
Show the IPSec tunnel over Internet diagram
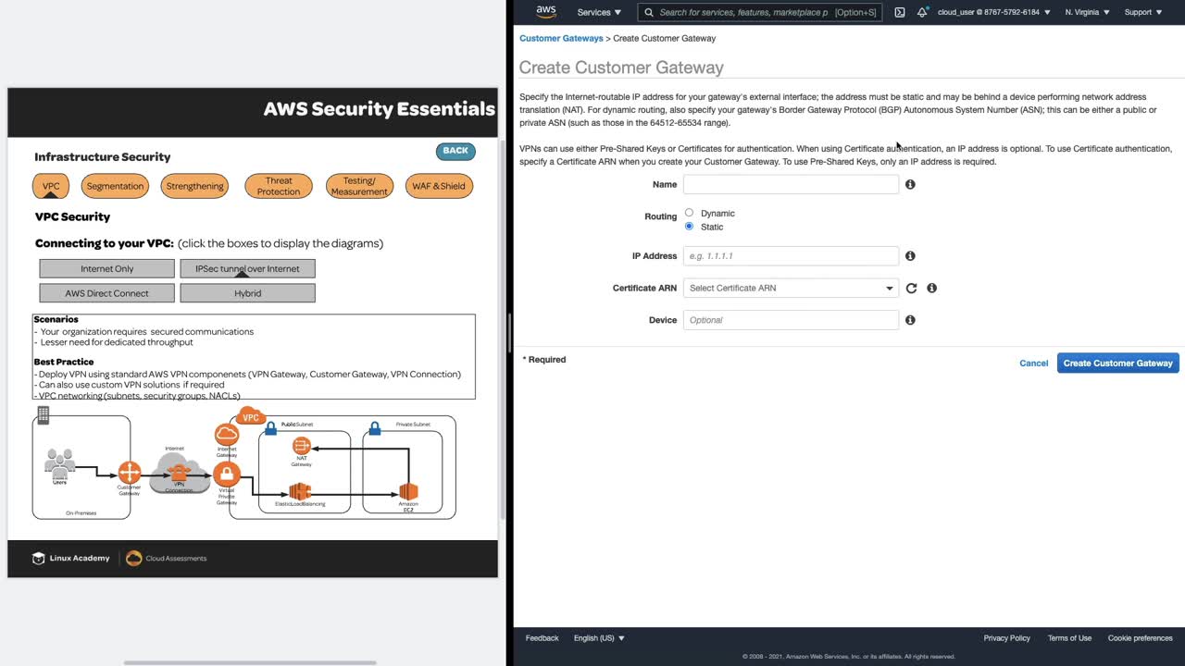[x=248, y=268]
